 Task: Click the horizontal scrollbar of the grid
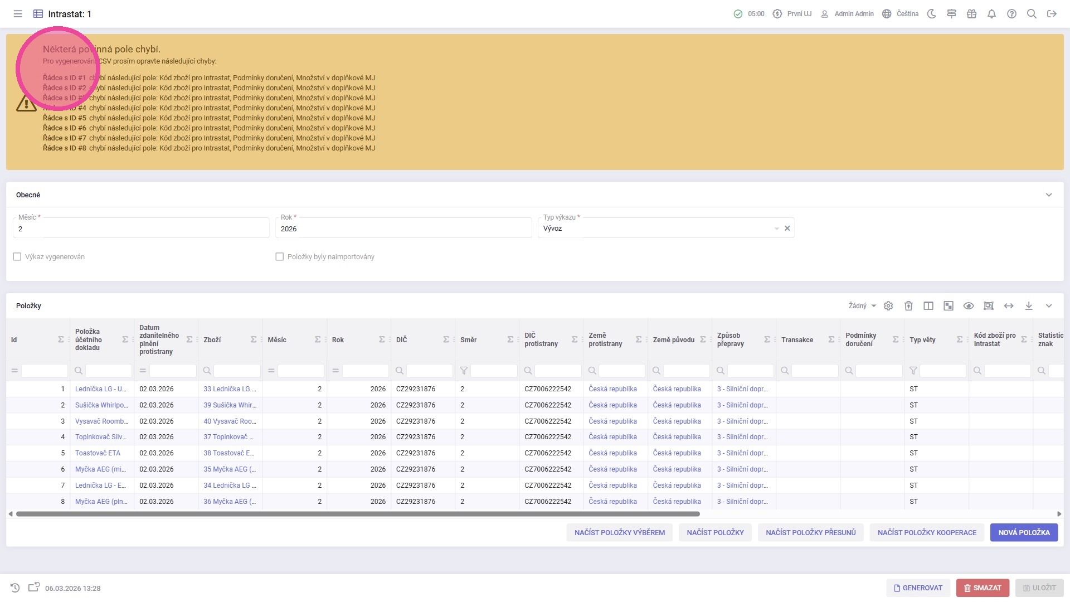pyautogui.click(x=357, y=514)
